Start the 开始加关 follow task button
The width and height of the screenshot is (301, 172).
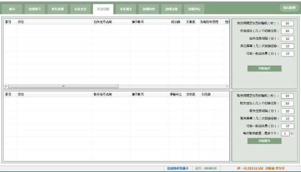264,68
